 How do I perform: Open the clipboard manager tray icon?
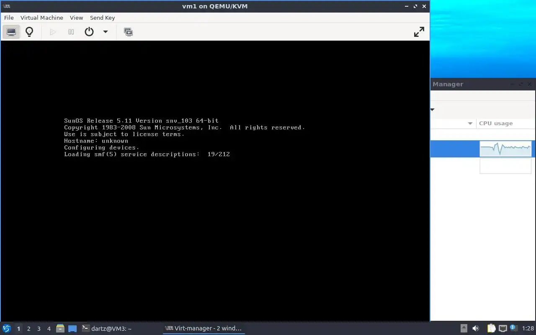click(491, 329)
